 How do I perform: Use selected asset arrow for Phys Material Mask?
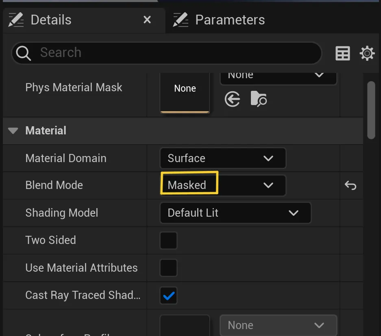pos(232,99)
